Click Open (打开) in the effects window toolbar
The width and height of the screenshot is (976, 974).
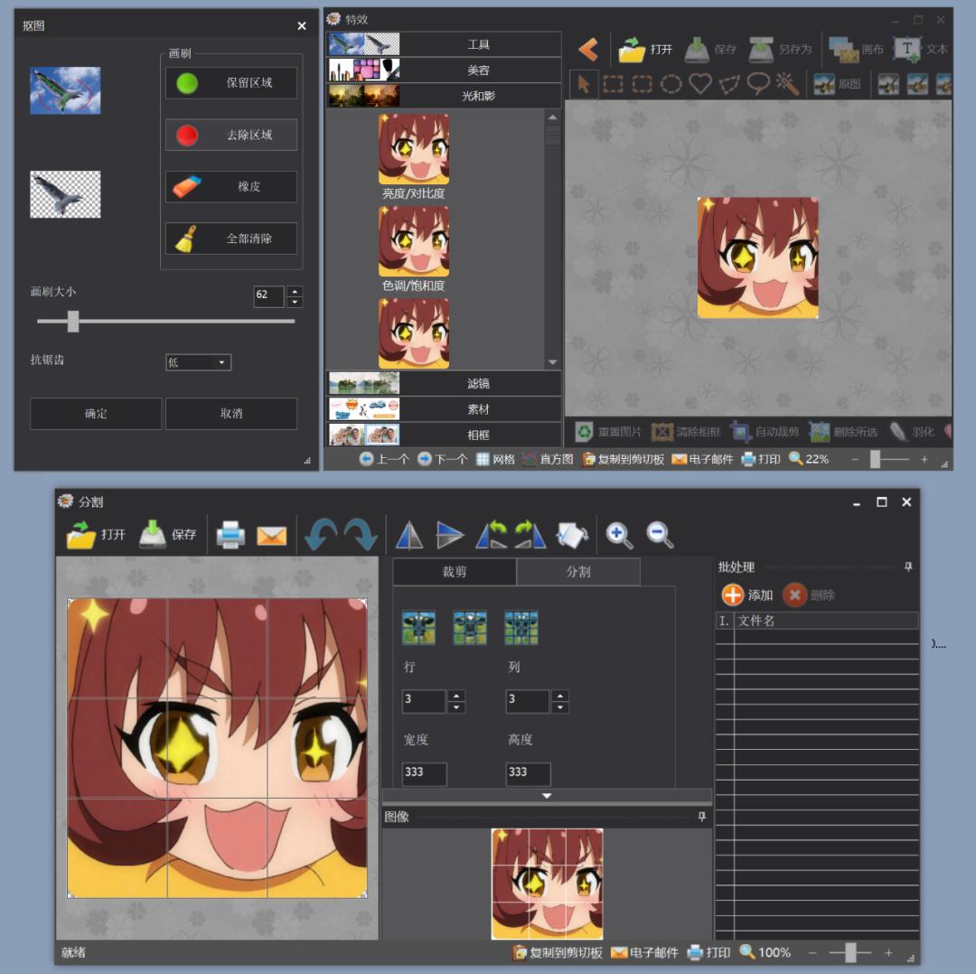click(645, 49)
